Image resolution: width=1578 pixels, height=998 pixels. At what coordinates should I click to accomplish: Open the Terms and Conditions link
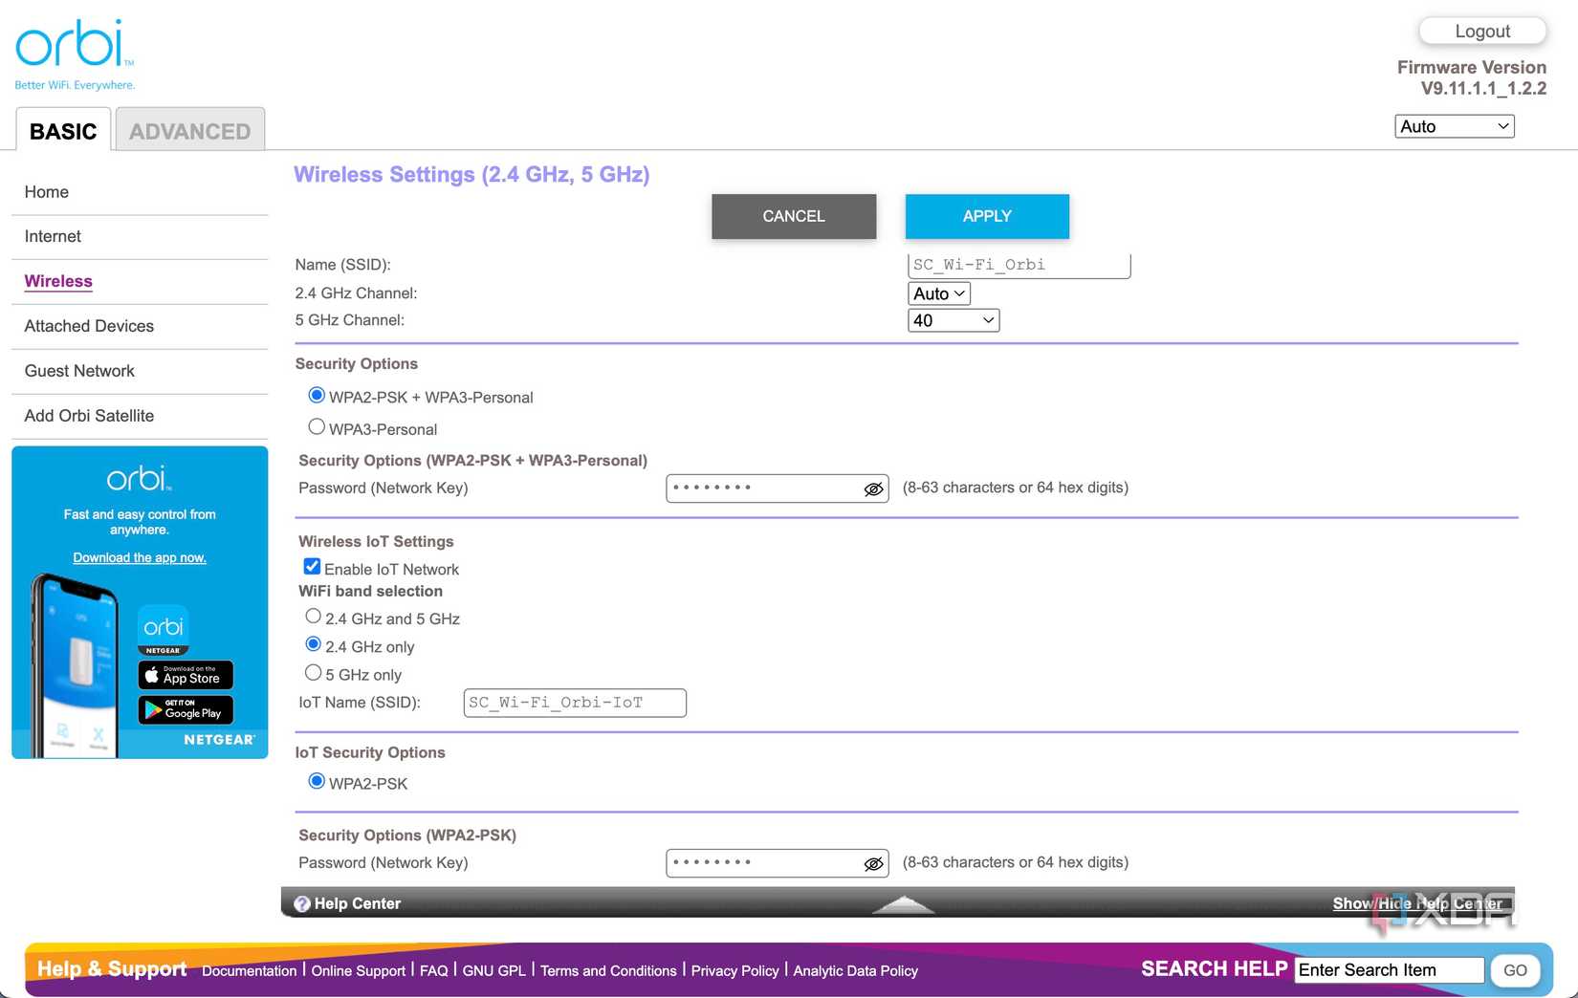pos(608,970)
